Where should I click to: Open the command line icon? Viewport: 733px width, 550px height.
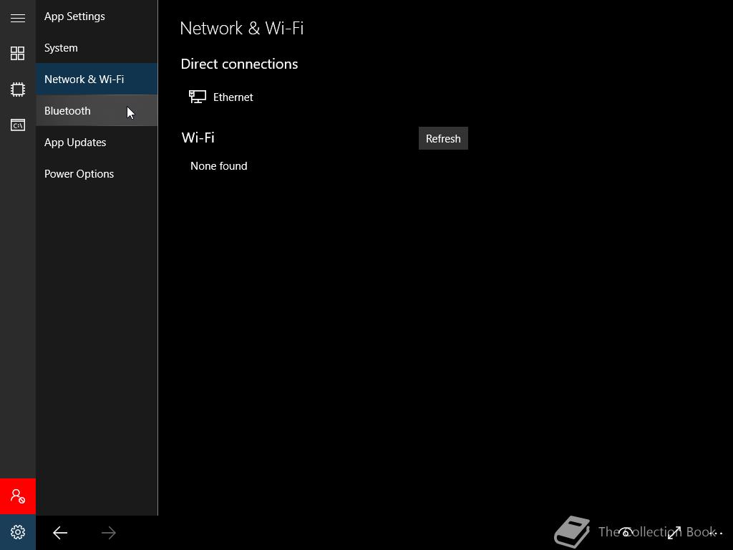[x=18, y=125]
